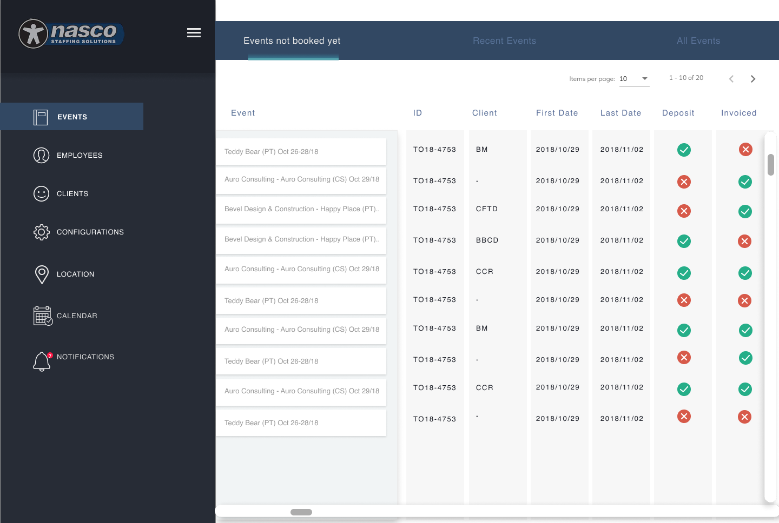Click the nasco Staffing Solutions logo
The image size is (779, 523).
click(x=71, y=33)
